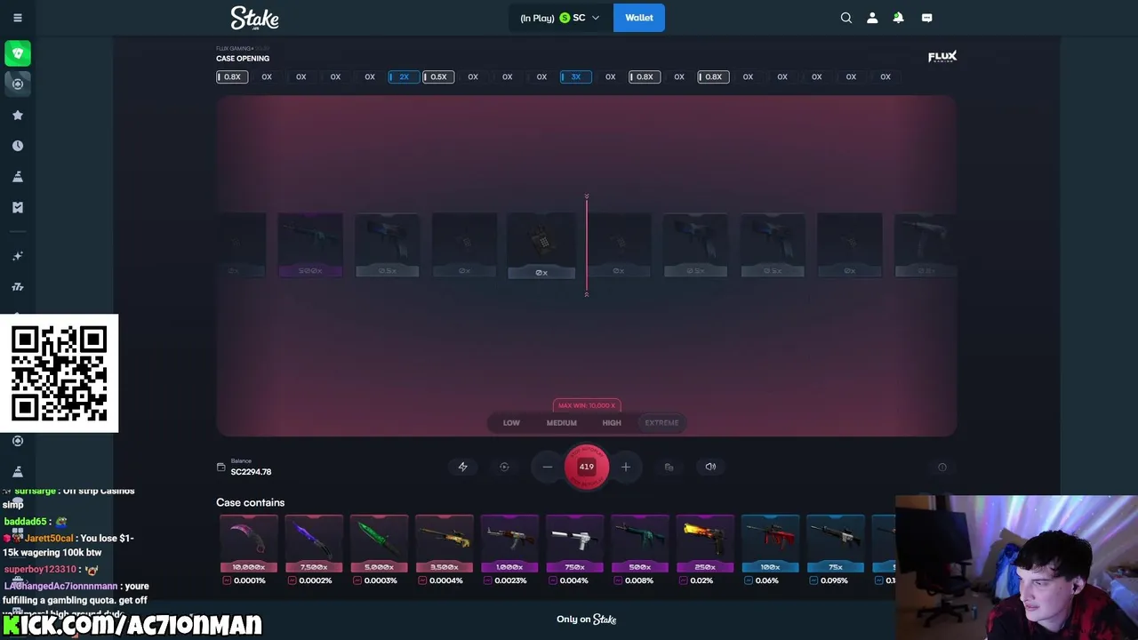Toggle the lightning turbo mode button
Screen dimensions: 1138x640
point(462,467)
